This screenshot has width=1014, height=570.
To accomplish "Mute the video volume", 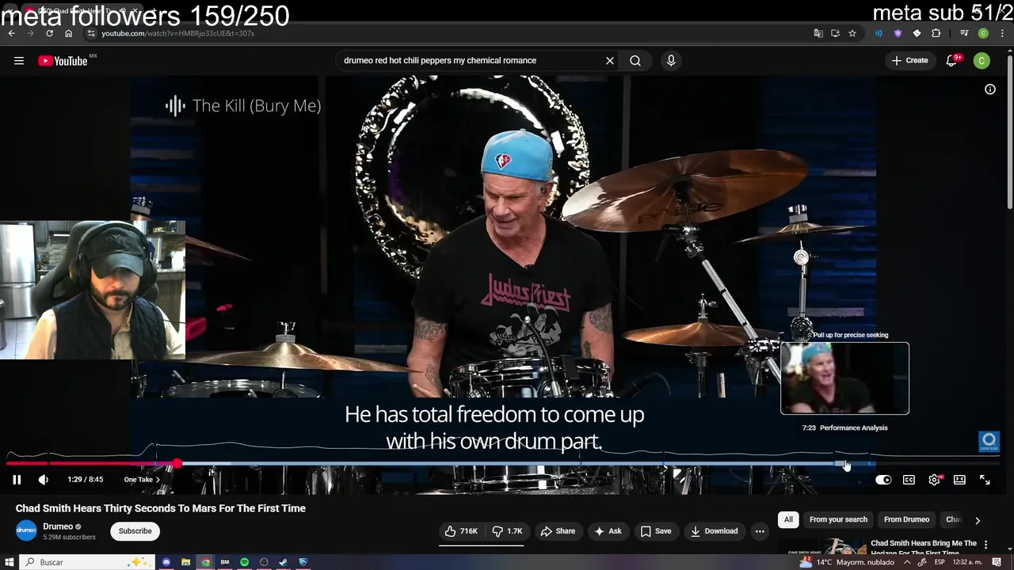I will 44,479.
